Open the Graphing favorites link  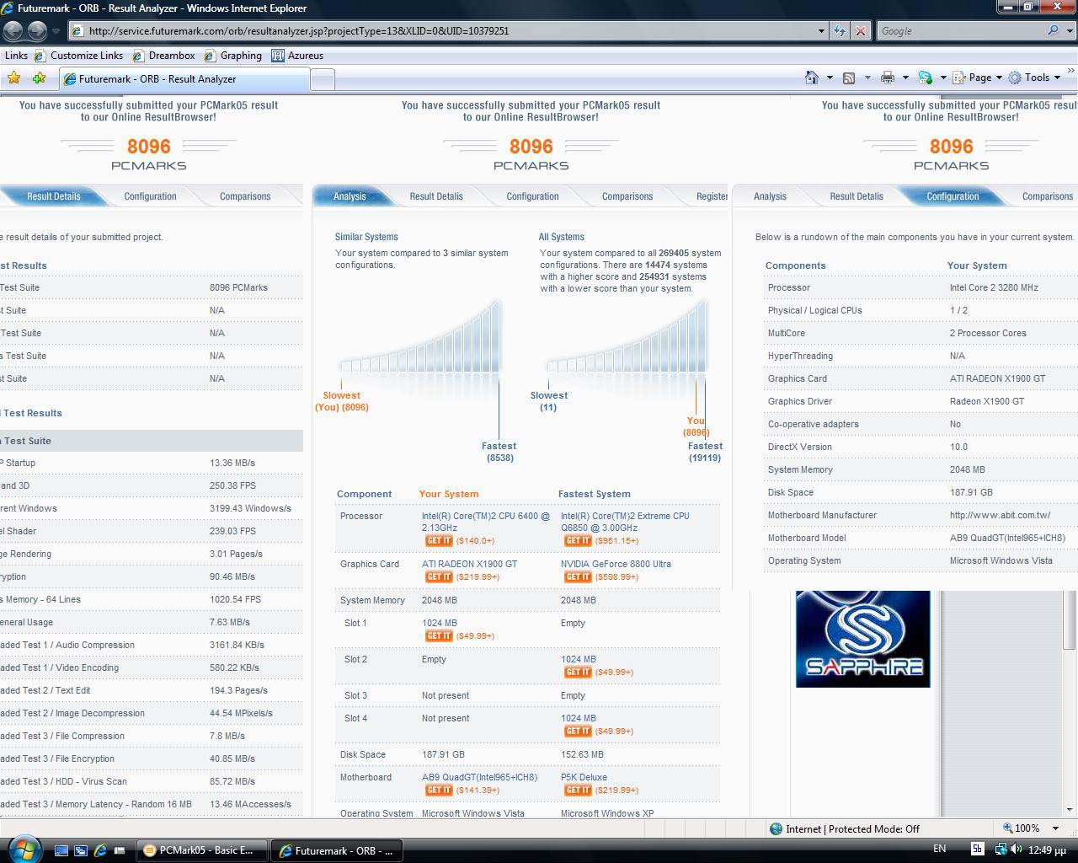[233, 56]
